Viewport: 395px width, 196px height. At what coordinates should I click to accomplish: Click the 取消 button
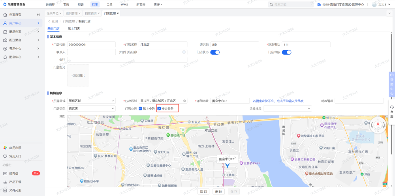(x=203, y=192)
